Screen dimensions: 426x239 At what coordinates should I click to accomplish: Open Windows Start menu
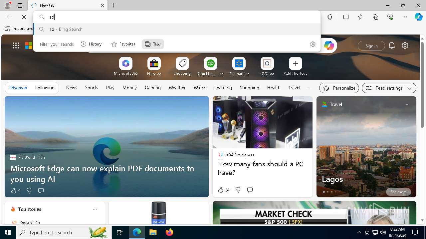tap(8, 232)
